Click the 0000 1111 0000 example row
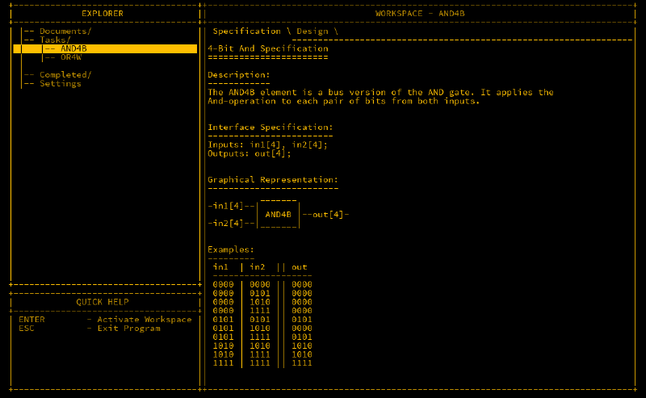 click(x=262, y=311)
